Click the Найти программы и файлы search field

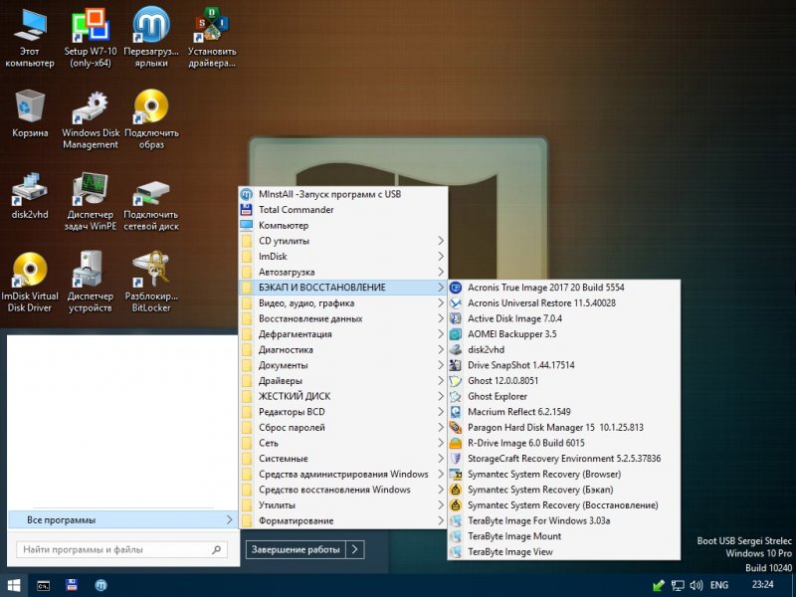114,549
